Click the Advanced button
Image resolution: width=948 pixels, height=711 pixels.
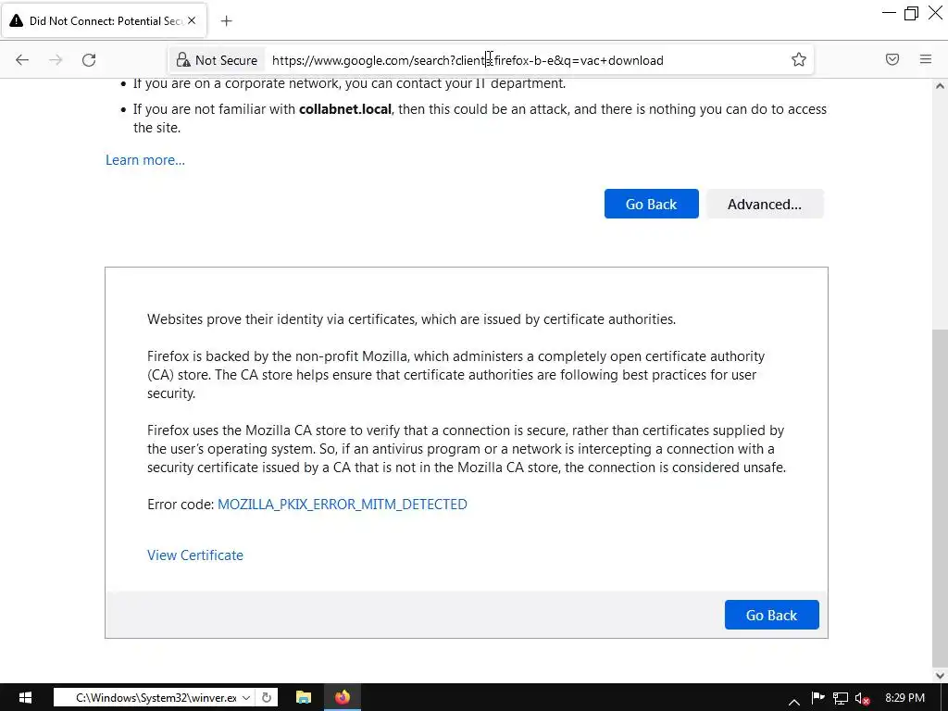[764, 204]
